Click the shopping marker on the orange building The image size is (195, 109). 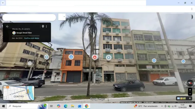coord(71,57)
